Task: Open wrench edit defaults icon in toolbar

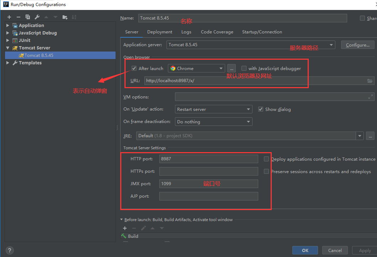Action: click(37, 17)
